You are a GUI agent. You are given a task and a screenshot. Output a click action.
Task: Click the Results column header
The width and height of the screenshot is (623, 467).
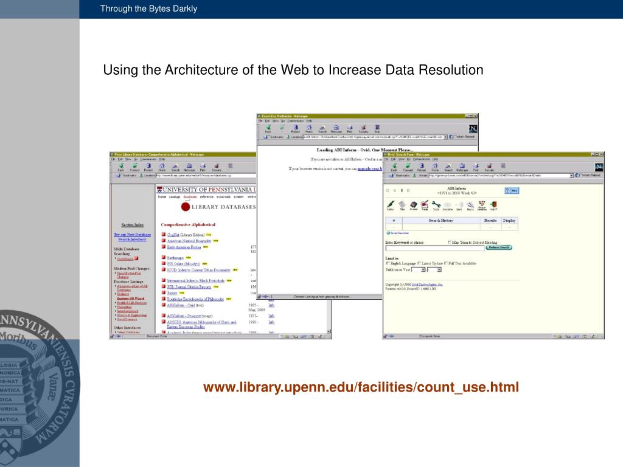490,220
